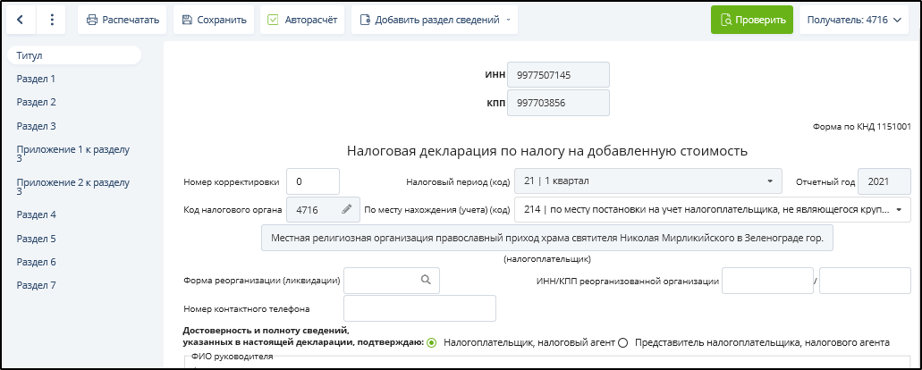Image resolution: width=922 pixels, height=370 pixels.
Task: Open the three-dot more options menu
Action: [52, 20]
